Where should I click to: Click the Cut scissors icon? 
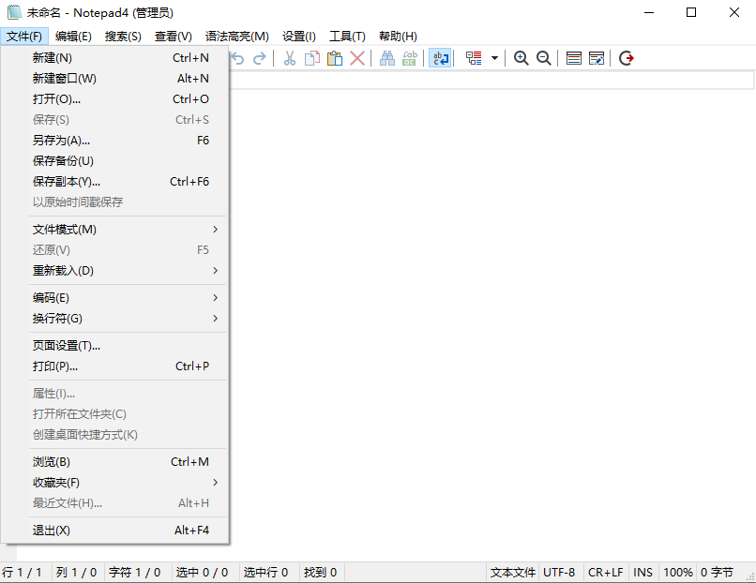[289, 58]
